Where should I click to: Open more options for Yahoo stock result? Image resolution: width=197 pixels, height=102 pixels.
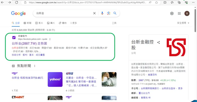click(x=50, y=39)
